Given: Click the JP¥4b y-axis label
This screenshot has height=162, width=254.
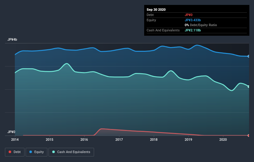Looking at the screenshot, I should coord(12,39).
